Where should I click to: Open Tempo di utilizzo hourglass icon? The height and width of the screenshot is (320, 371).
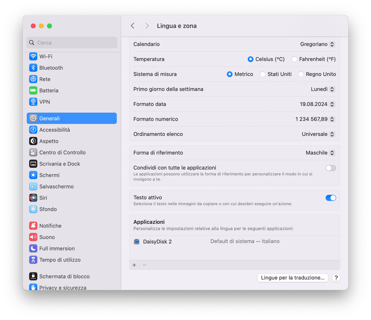33,260
